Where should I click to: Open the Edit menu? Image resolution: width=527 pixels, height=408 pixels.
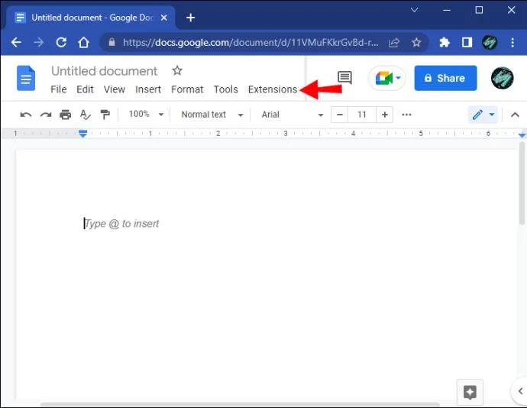[85, 89]
